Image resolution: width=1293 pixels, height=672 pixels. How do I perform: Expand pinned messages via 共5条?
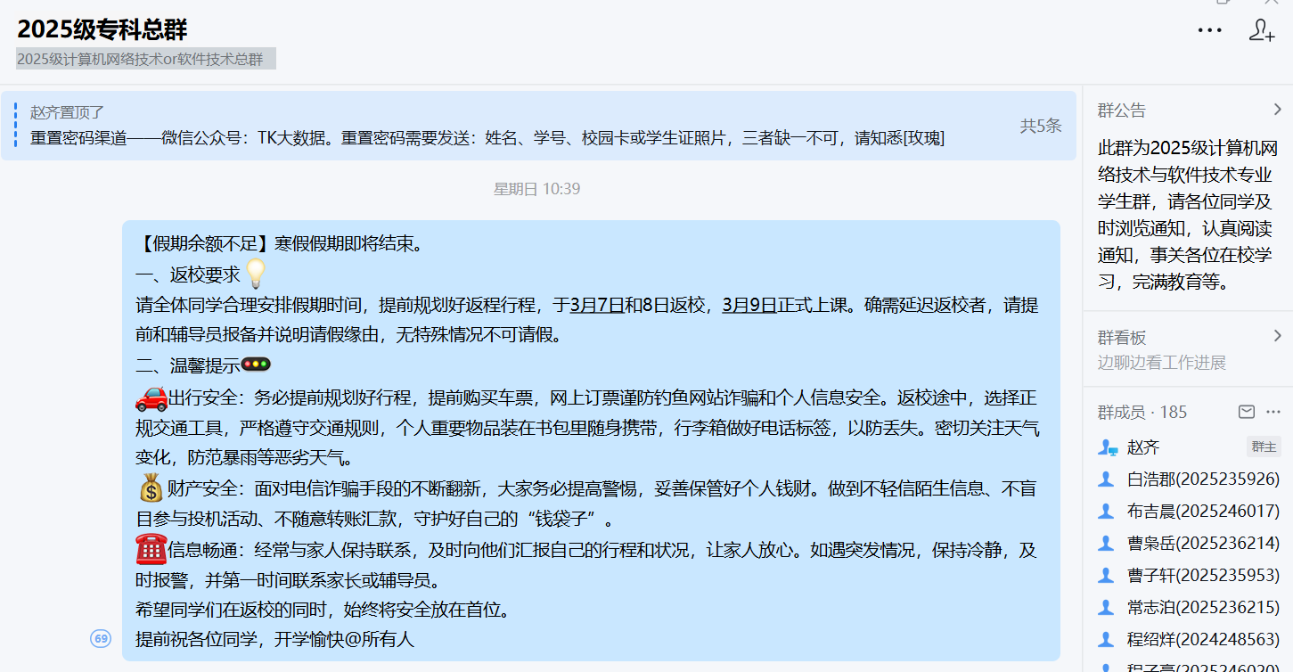point(1040,126)
